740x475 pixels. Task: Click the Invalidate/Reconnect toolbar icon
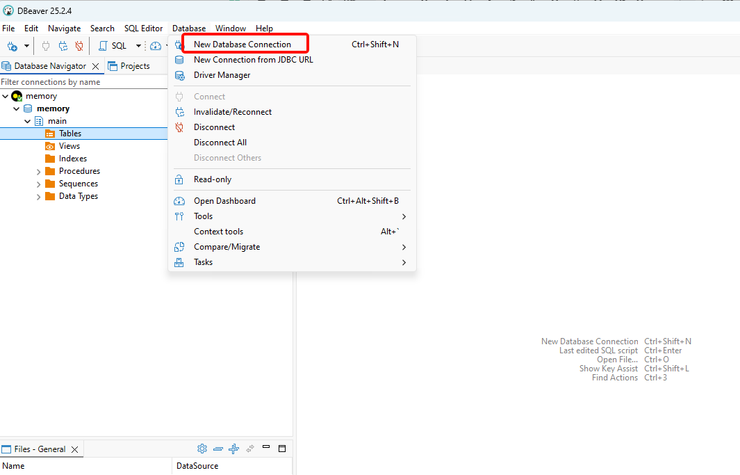point(63,46)
